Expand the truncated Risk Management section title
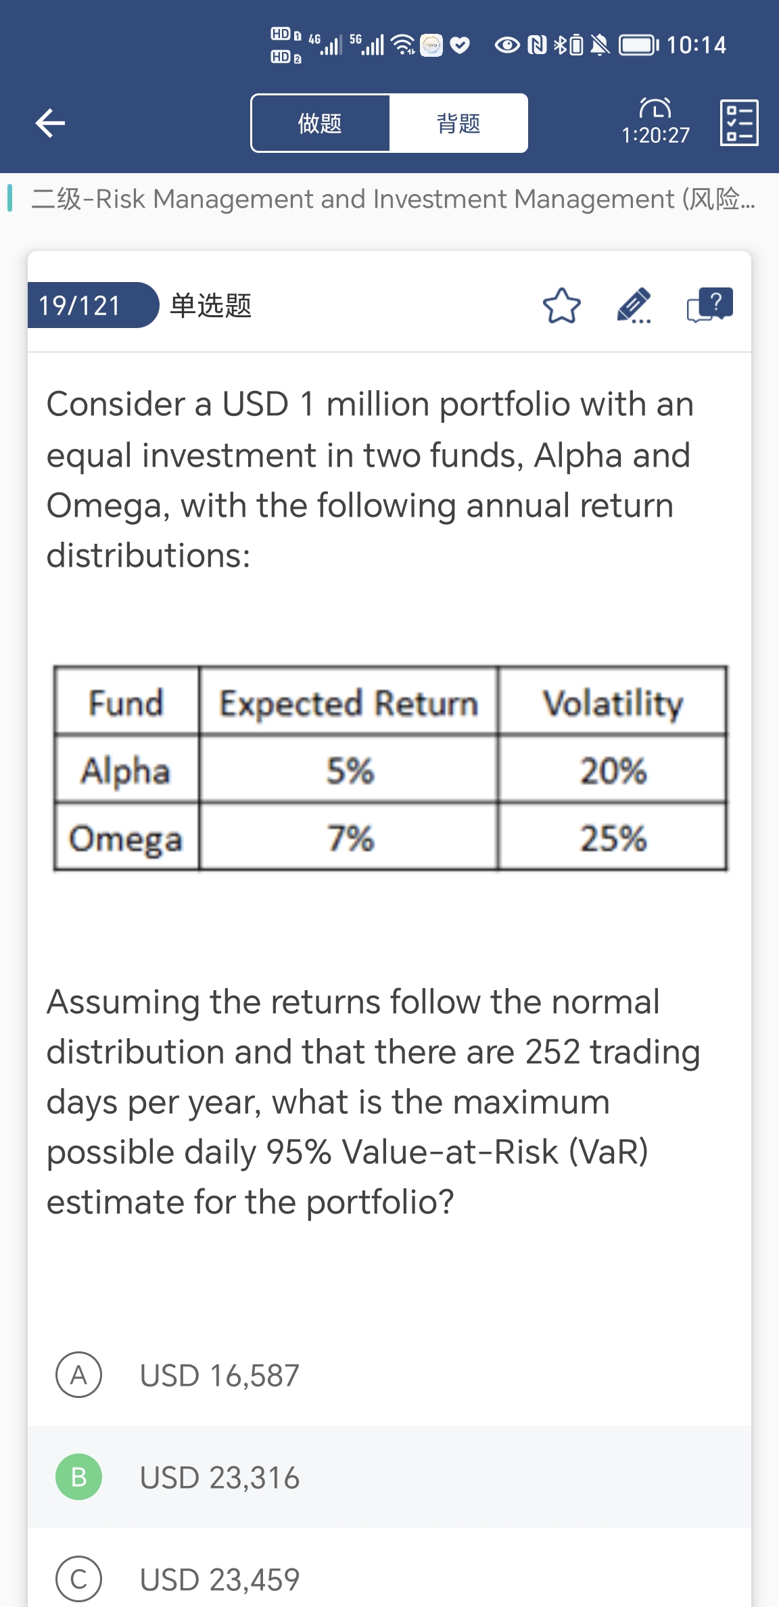This screenshot has height=1607, width=779. click(x=392, y=199)
